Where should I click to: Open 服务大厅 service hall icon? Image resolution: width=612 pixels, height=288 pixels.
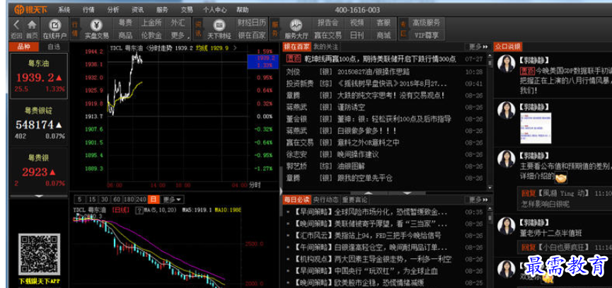click(296, 25)
